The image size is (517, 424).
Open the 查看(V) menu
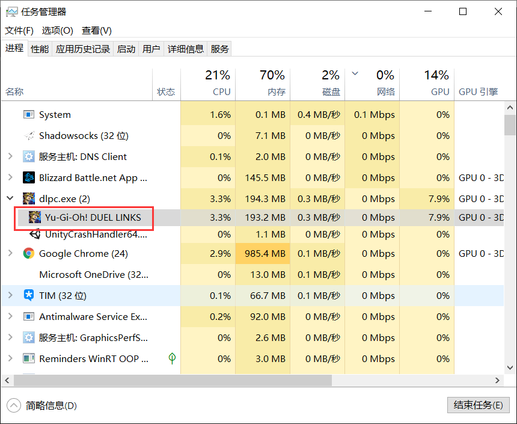pyautogui.click(x=97, y=31)
